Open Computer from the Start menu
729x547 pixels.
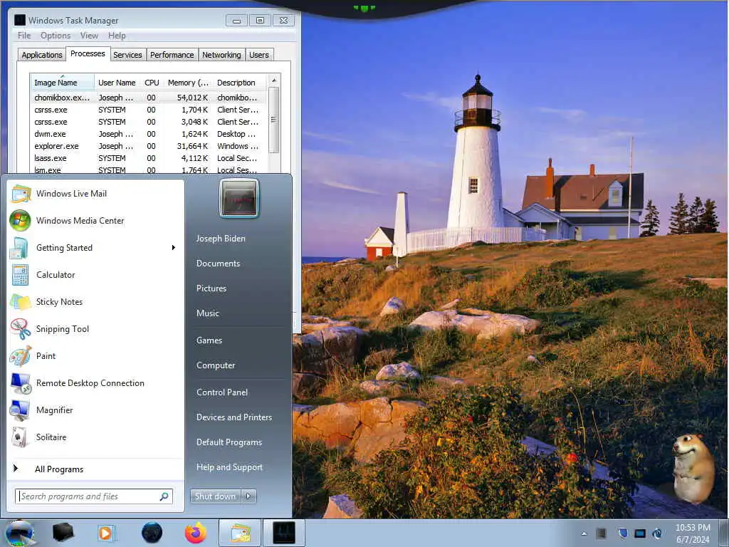[x=216, y=365]
